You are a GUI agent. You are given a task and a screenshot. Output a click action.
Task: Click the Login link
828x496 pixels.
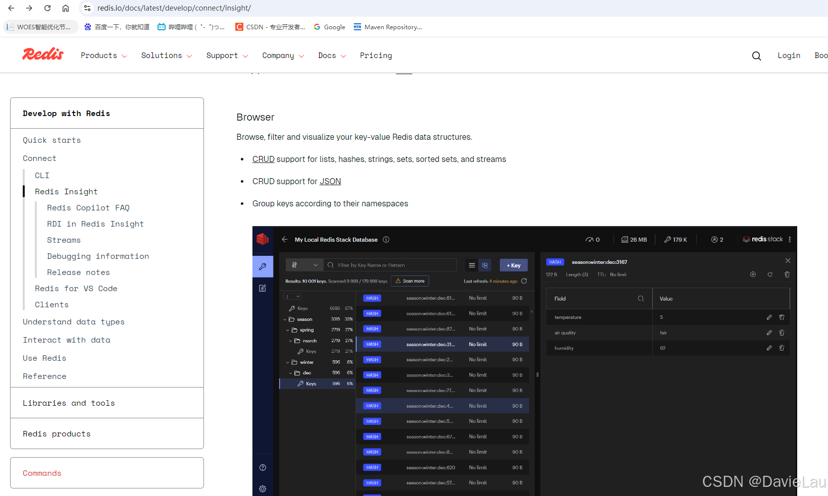pyautogui.click(x=789, y=56)
